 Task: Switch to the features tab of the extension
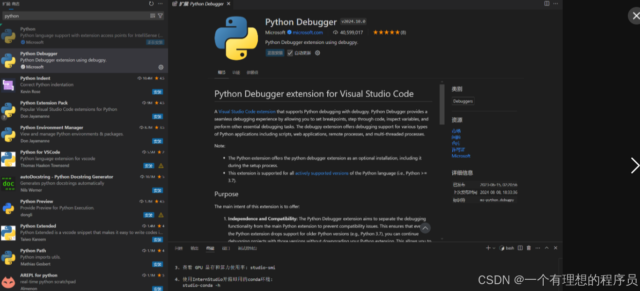tap(236, 72)
